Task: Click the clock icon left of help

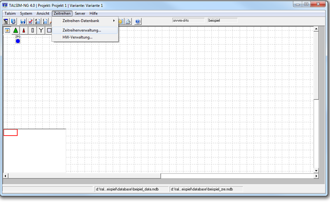Action: [x=128, y=21]
